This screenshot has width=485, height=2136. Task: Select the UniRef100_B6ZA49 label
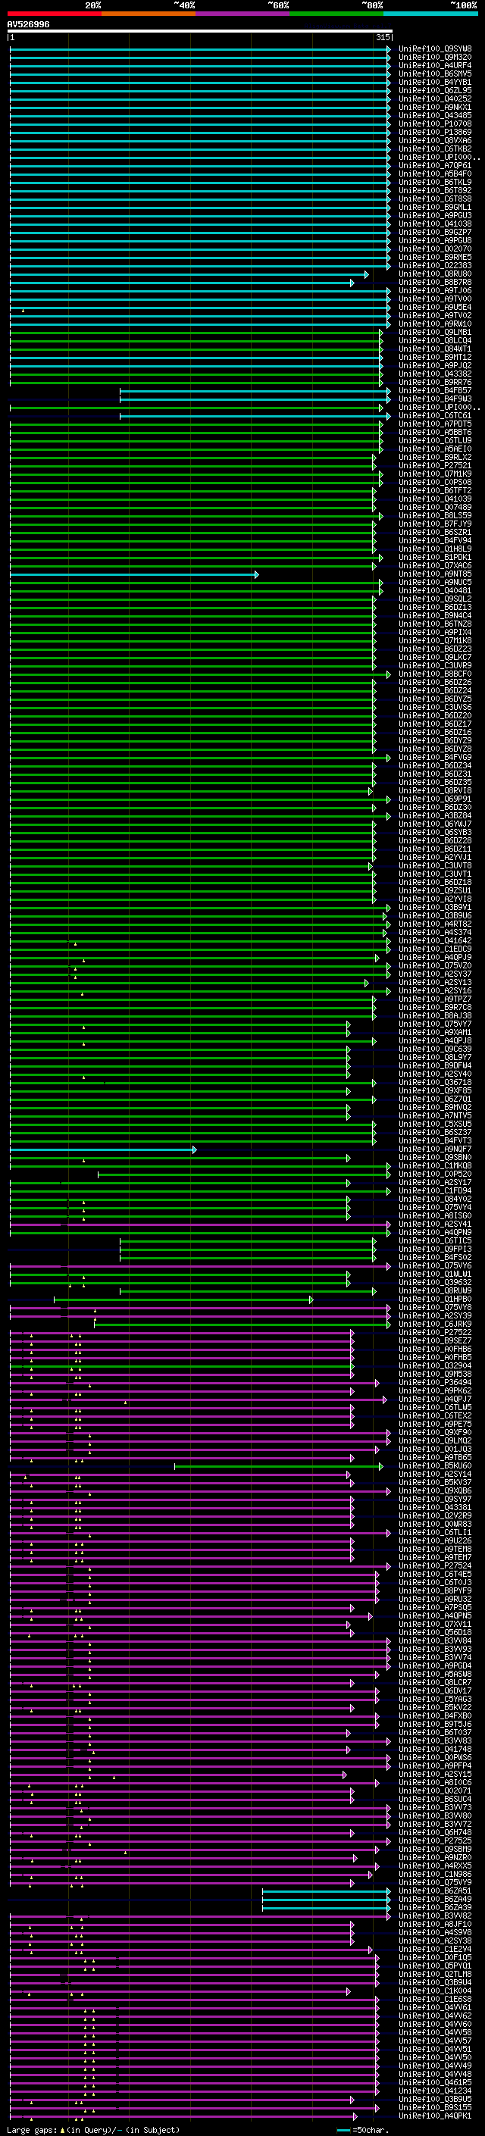435,1900
